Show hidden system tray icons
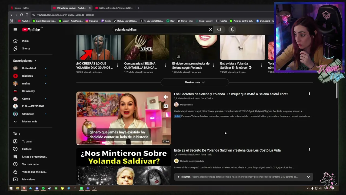Viewport: 346px width, 195px height. pyautogui.click(x=308, y=188)
